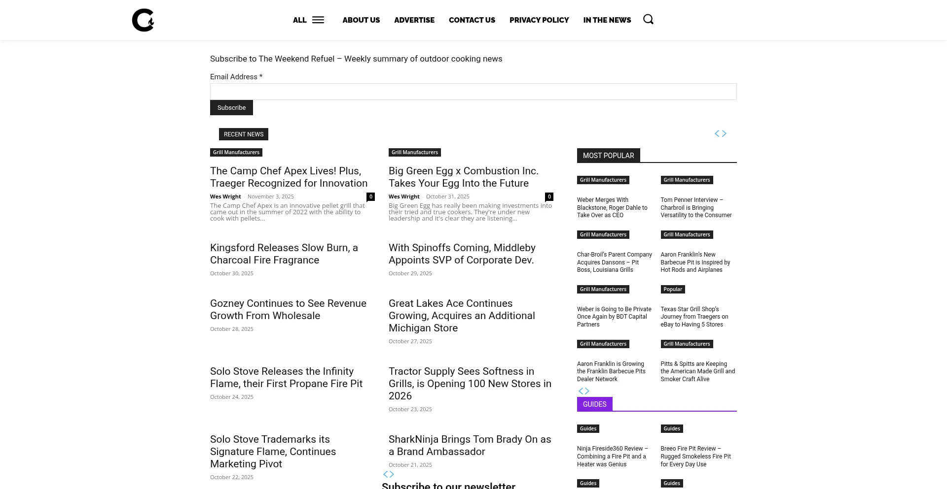The height and width of the screenshot is (489, 947).
Task: Open the Advertise menu item
Action: point(414,20)
